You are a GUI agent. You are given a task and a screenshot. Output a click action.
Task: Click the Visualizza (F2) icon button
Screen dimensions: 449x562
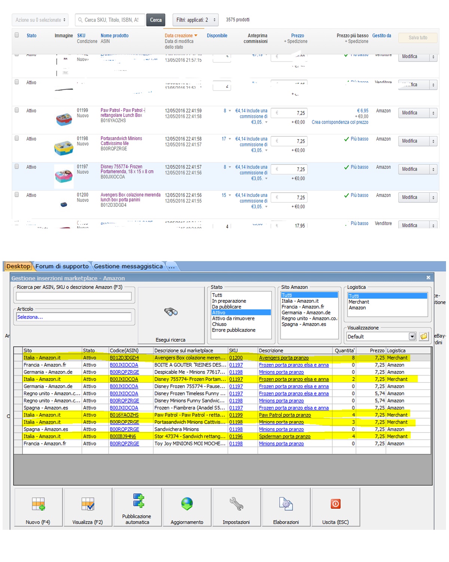88,508
